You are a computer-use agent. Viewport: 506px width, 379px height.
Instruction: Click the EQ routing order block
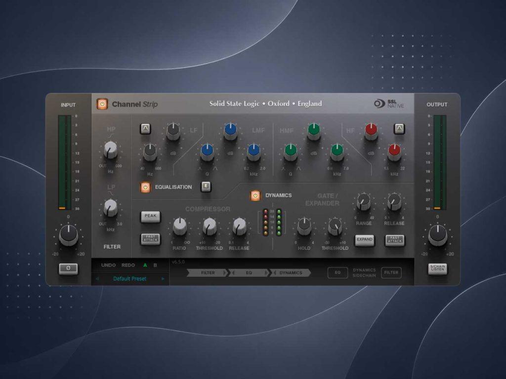click(x=249, y=273)
